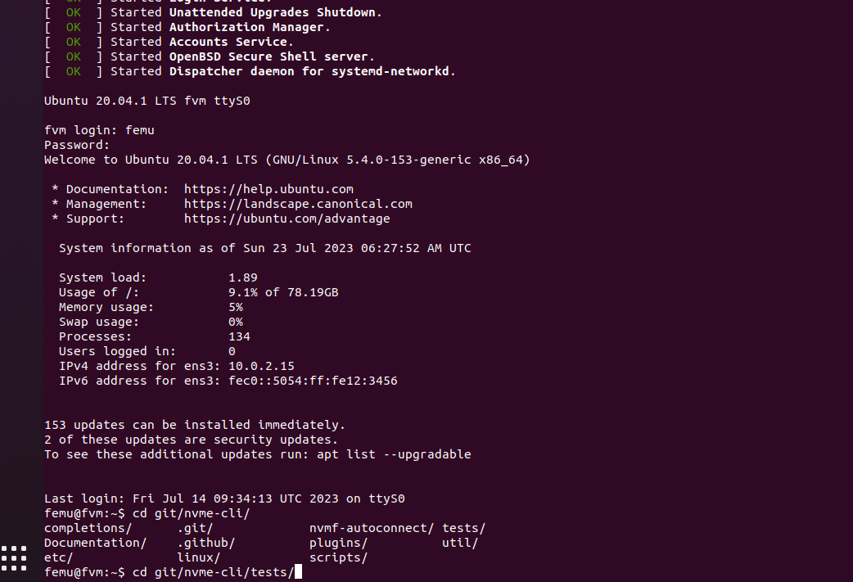Click the fvm login femu line

(x=99, y=130)
